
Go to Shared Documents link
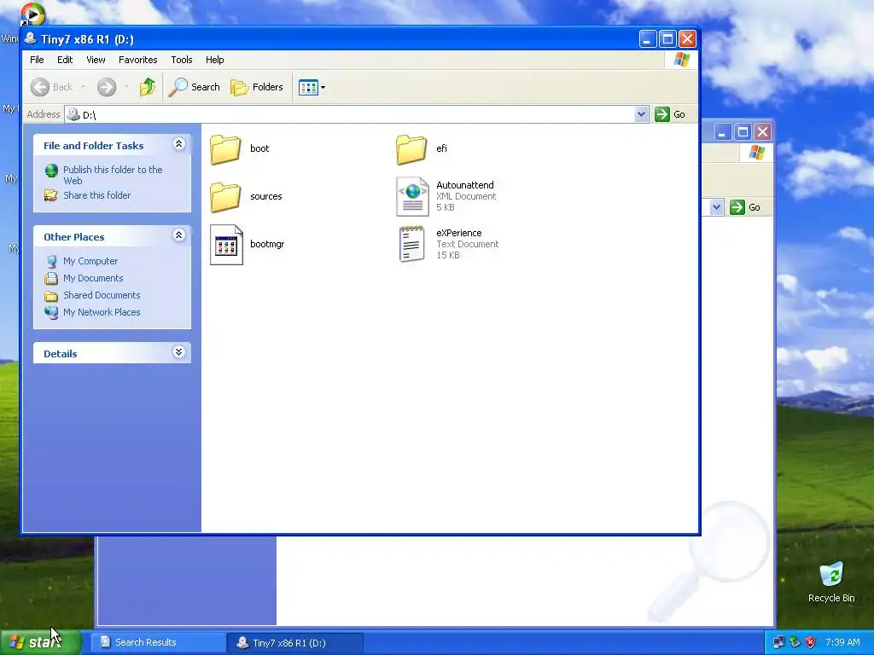click(x=102, y=295)
